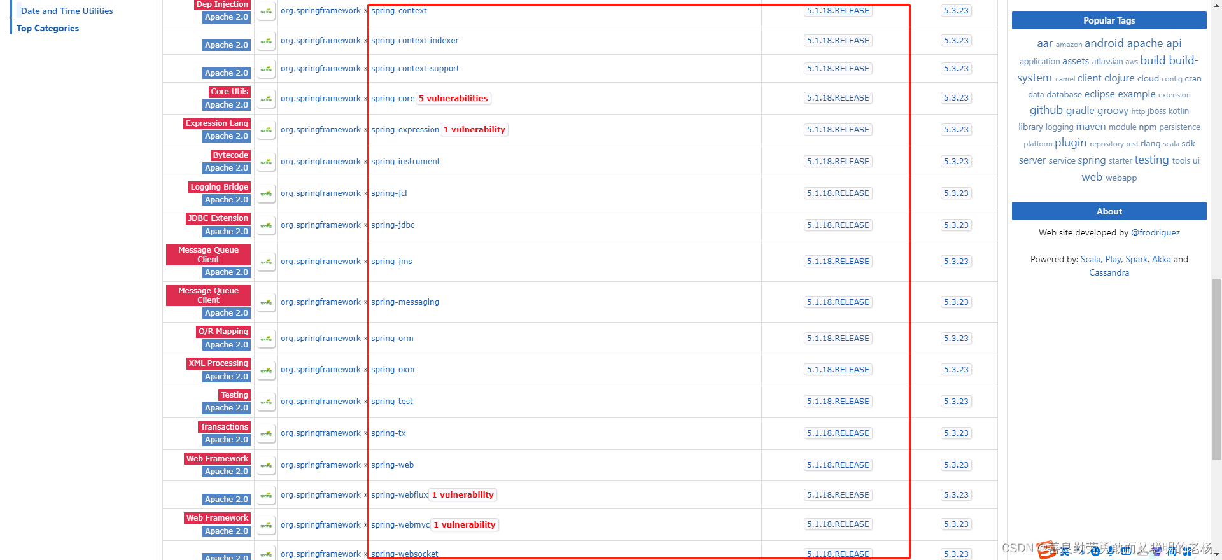This screenshot has height=560, width=1222.
Task: Click the Spring logo icon in spring-tx row
Action: (x=266, y=433)
